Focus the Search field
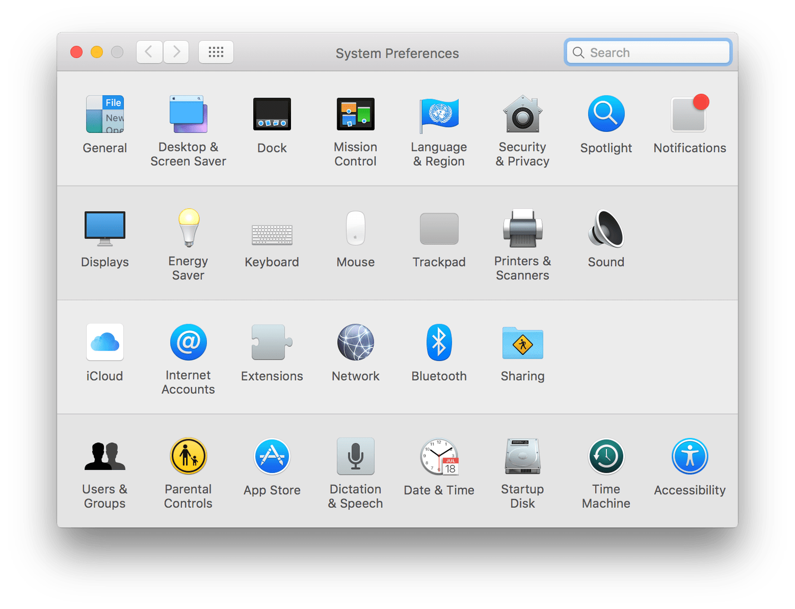The image size is (795, 609). pyautogui.click(x=648, y=52)
